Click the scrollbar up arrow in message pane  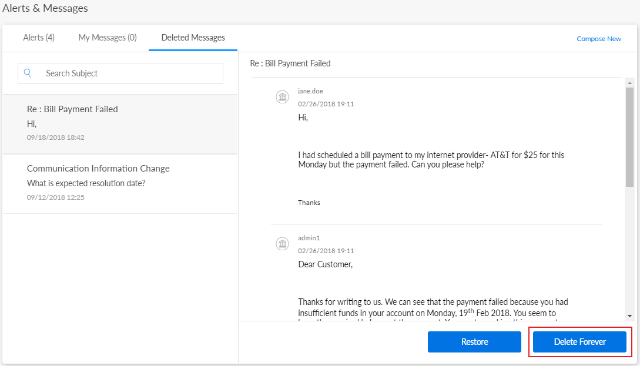tap(629, 82)
